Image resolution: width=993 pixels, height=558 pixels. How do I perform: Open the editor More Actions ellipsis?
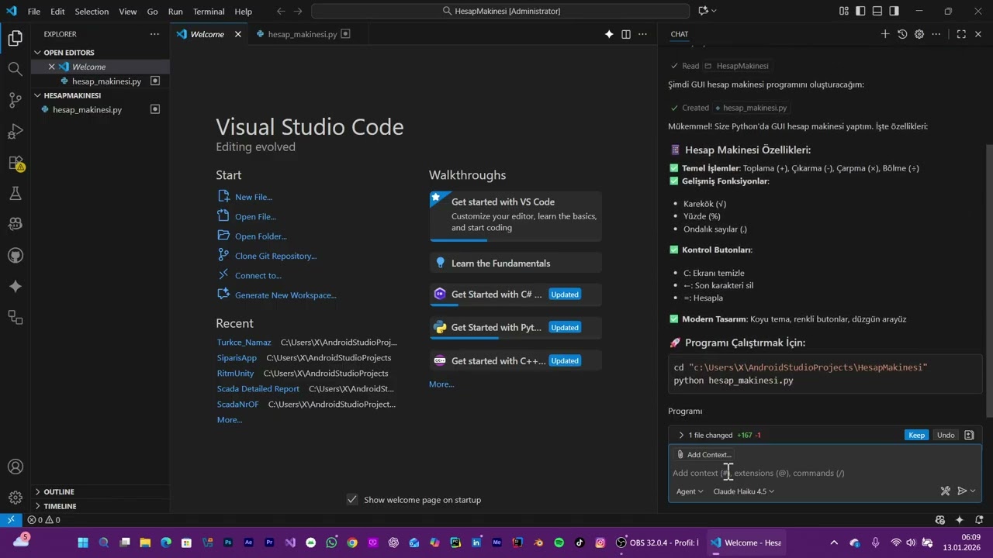tap(642, 34)
